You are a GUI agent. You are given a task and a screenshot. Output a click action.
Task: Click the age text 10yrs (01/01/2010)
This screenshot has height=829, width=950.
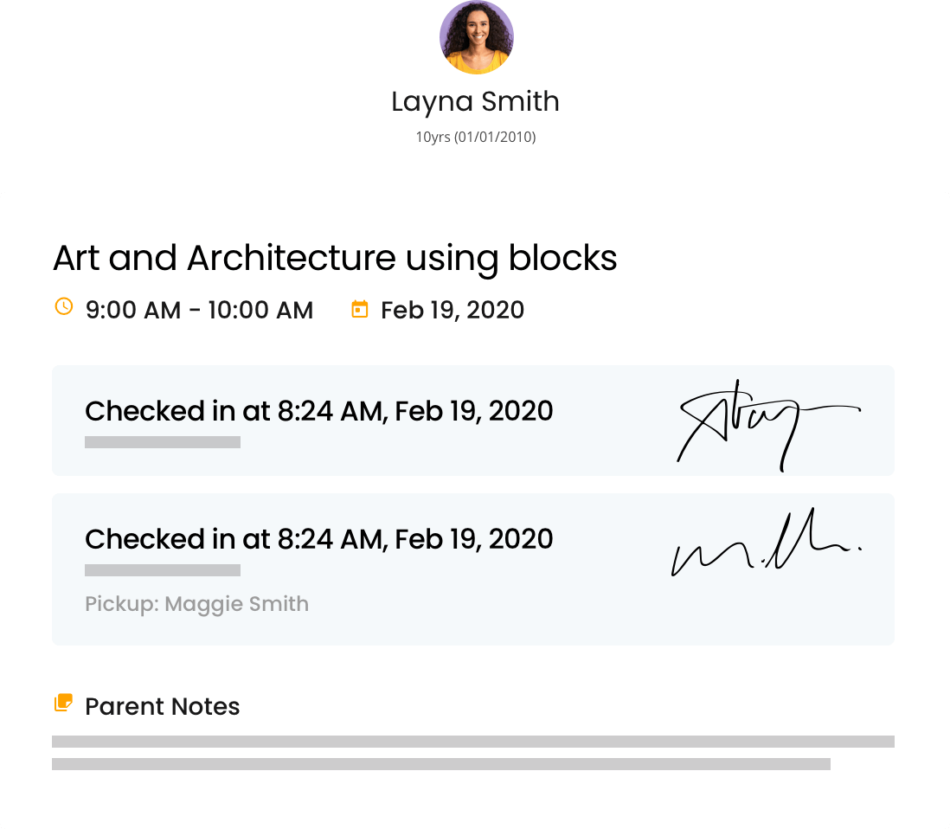(x=475, y=137)
